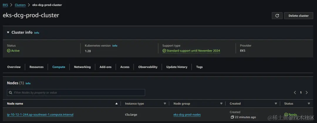View the Update history tab
The width and height of the screenshot is (317, 123).
point(177,67)
